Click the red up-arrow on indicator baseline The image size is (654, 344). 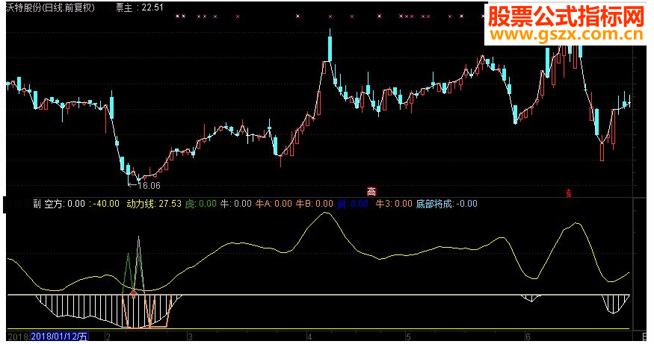point(134,295)
